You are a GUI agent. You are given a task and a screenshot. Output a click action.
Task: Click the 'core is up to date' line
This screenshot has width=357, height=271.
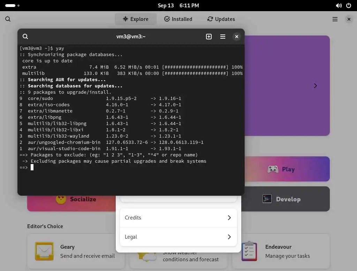(47, 61)
